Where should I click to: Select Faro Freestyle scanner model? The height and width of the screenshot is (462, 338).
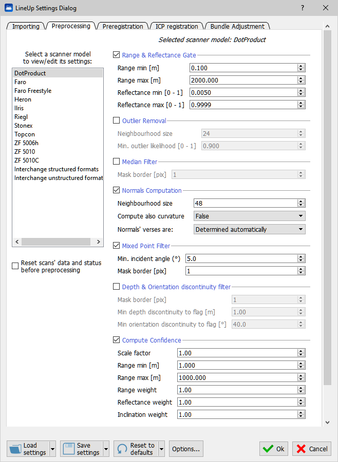click(33, 91)
